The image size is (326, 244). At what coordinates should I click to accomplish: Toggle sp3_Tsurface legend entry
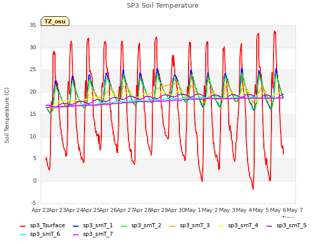[42, 226]
